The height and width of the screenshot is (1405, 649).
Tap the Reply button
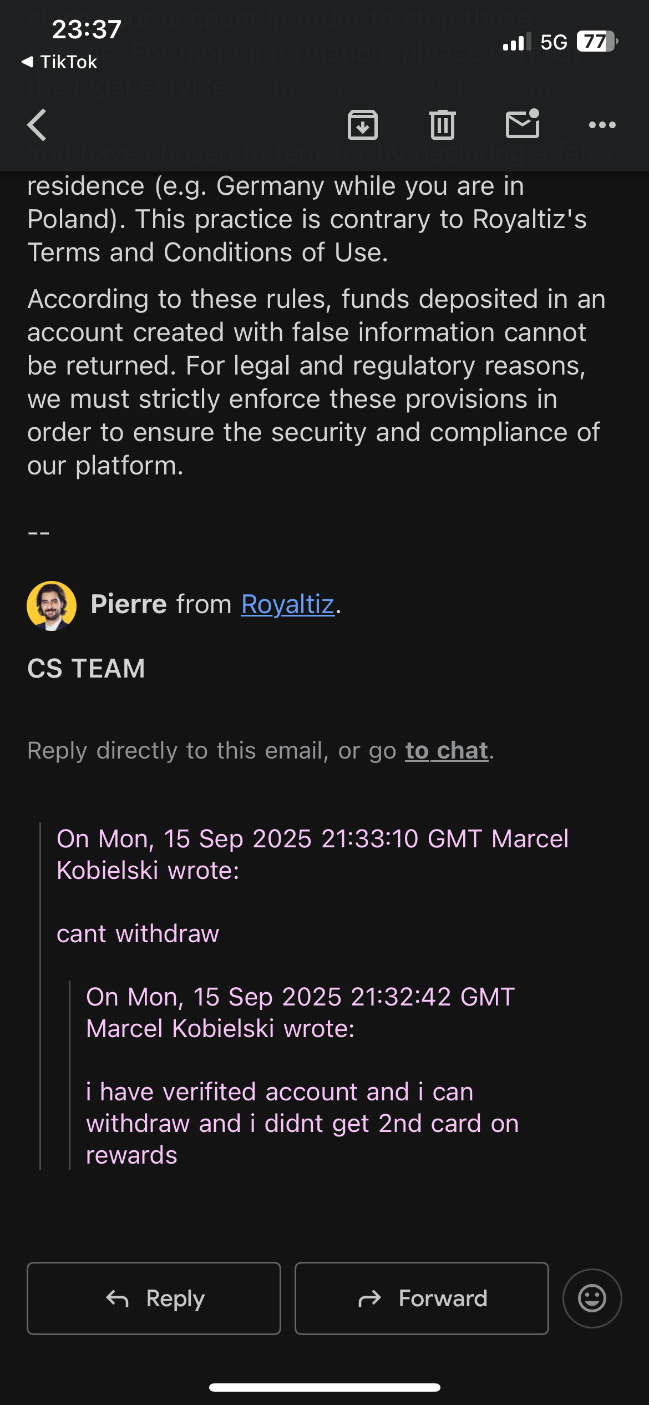[x=154, y=1298]
